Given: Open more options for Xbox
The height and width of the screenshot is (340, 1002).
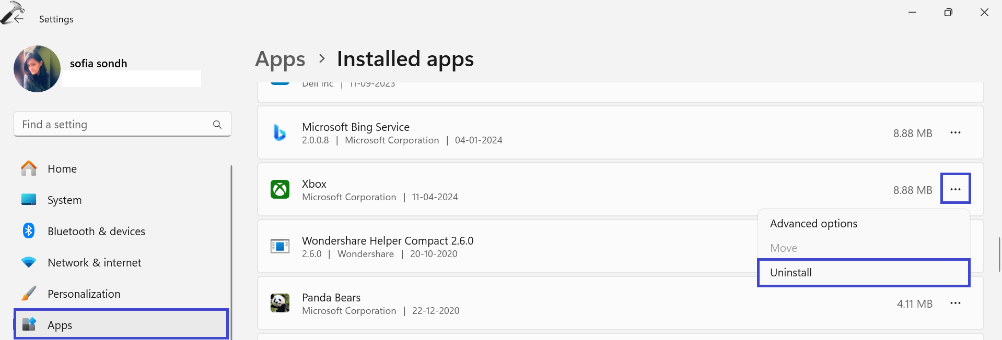Looking at the screenshot, I should (956, 188).
